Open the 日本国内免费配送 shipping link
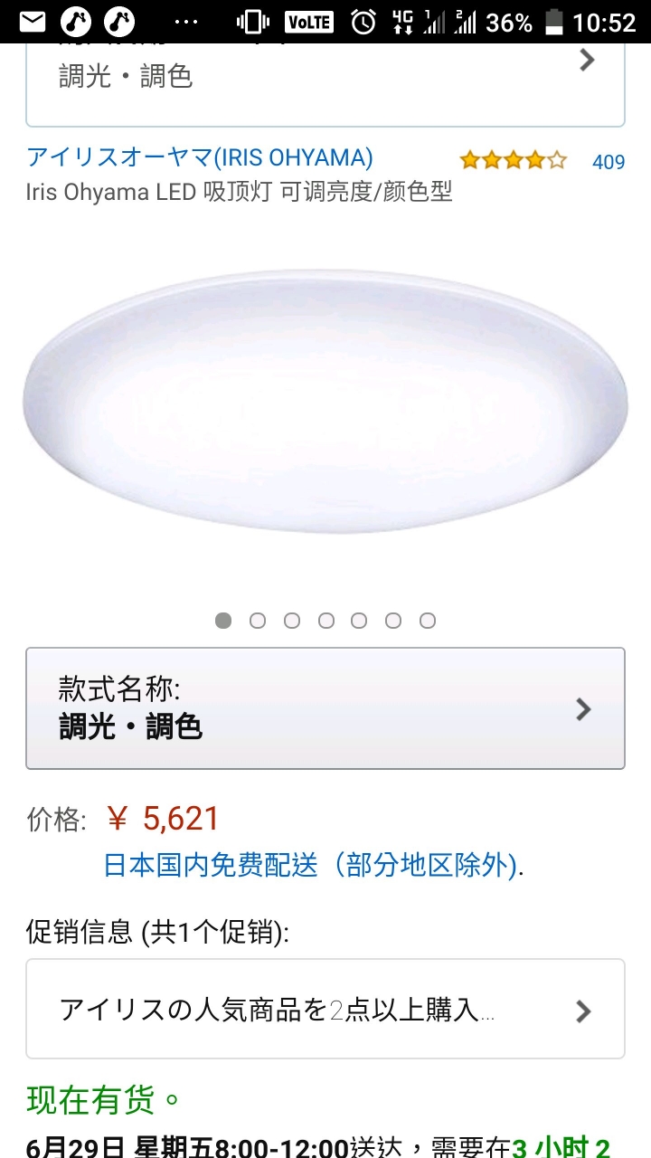651x1158 pixels. [313, 866]
